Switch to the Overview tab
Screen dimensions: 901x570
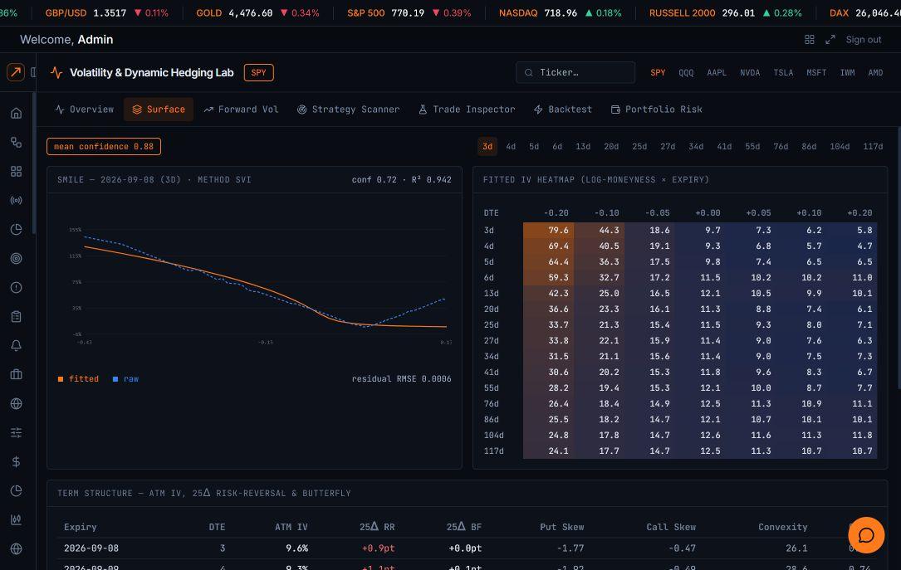(x=85, y=109)
